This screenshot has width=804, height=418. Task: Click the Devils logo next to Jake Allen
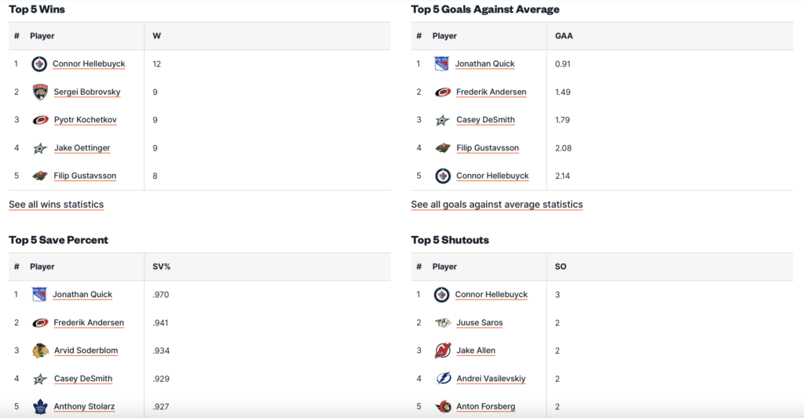point(443,351)
